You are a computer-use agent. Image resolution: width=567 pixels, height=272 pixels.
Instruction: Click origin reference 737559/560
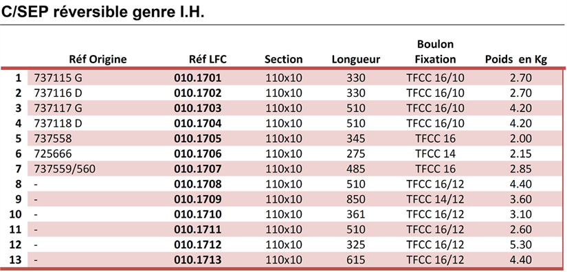click(x=65, y=169)
